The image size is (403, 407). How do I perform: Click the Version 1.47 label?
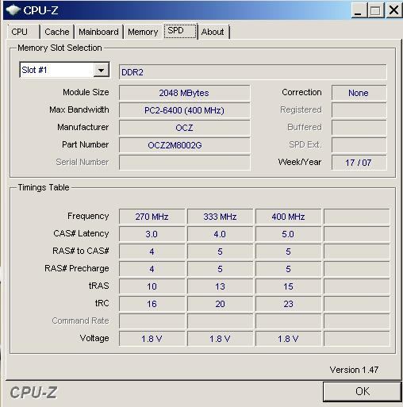[x=354, y=370]
